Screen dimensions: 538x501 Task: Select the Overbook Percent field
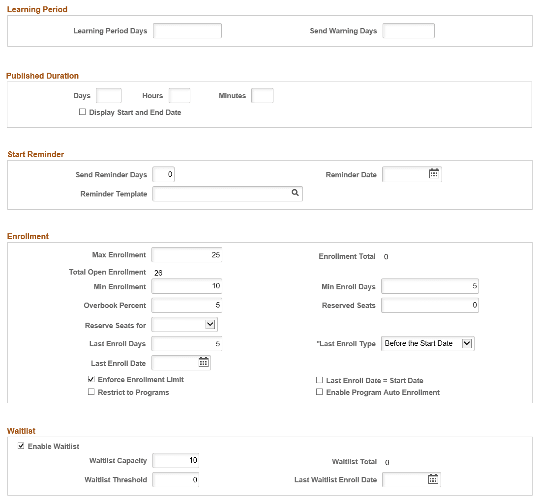pos(186,305)
